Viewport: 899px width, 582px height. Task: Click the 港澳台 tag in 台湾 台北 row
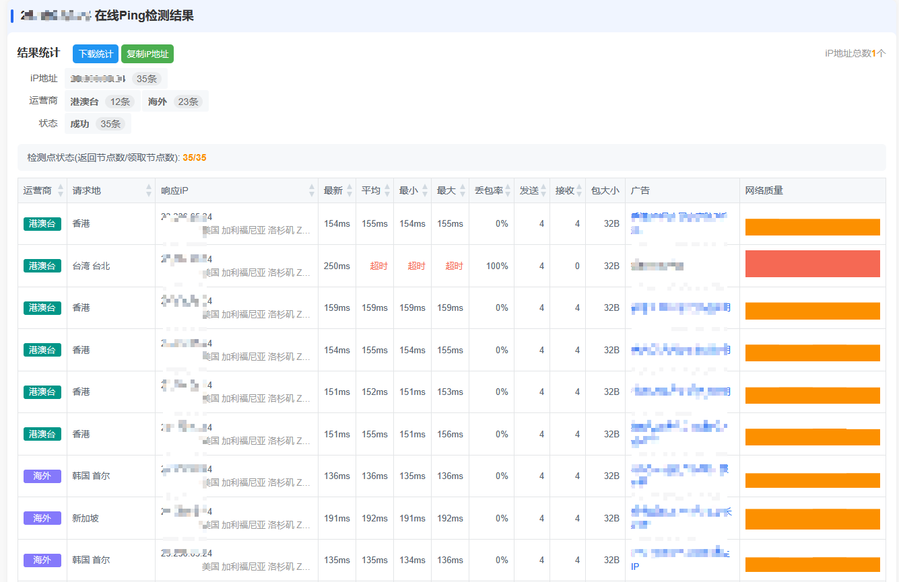point(42,266)
